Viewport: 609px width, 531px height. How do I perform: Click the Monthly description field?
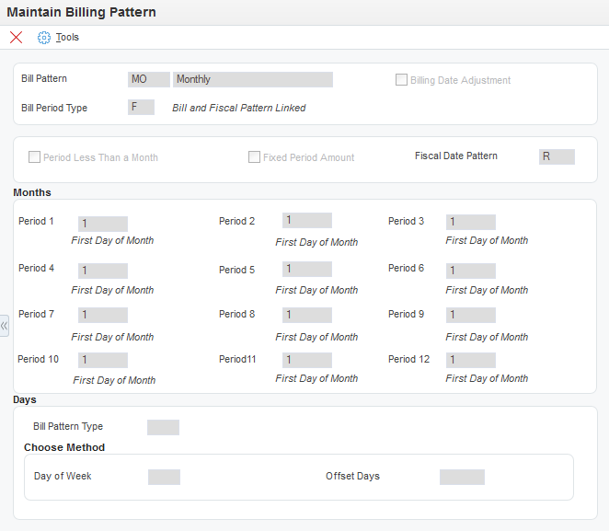[x=253, y=79]
